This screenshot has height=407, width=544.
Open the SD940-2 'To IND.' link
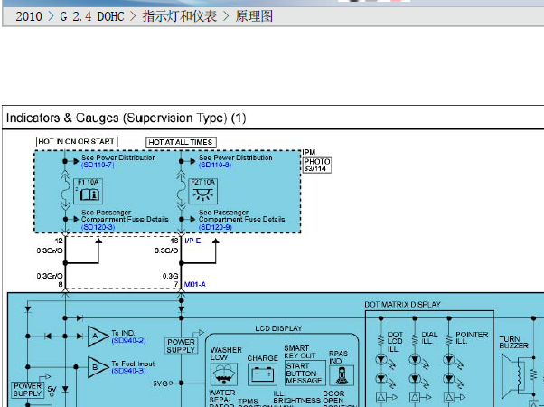coord(128,340)
